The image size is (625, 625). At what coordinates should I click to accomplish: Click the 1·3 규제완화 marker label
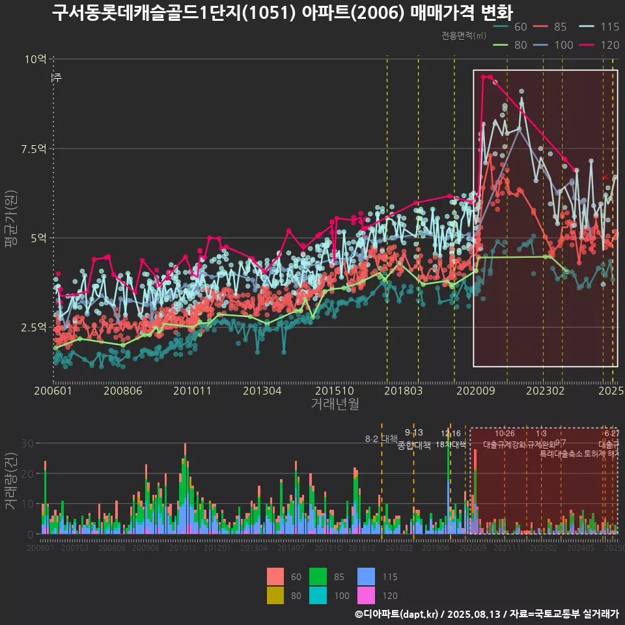541,439
